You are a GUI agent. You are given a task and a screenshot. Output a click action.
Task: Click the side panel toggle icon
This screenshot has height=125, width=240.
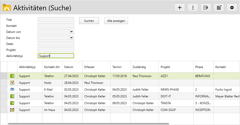[x=206, y=8]
